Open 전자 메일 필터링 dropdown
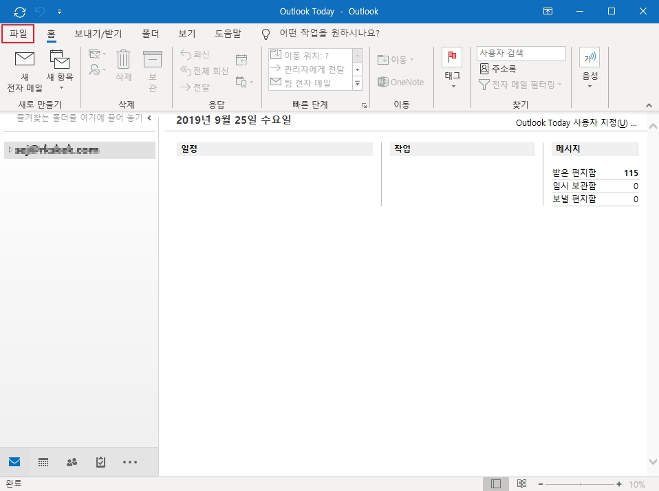This screenshot has height=491, width=659. (x=520, y=85)
